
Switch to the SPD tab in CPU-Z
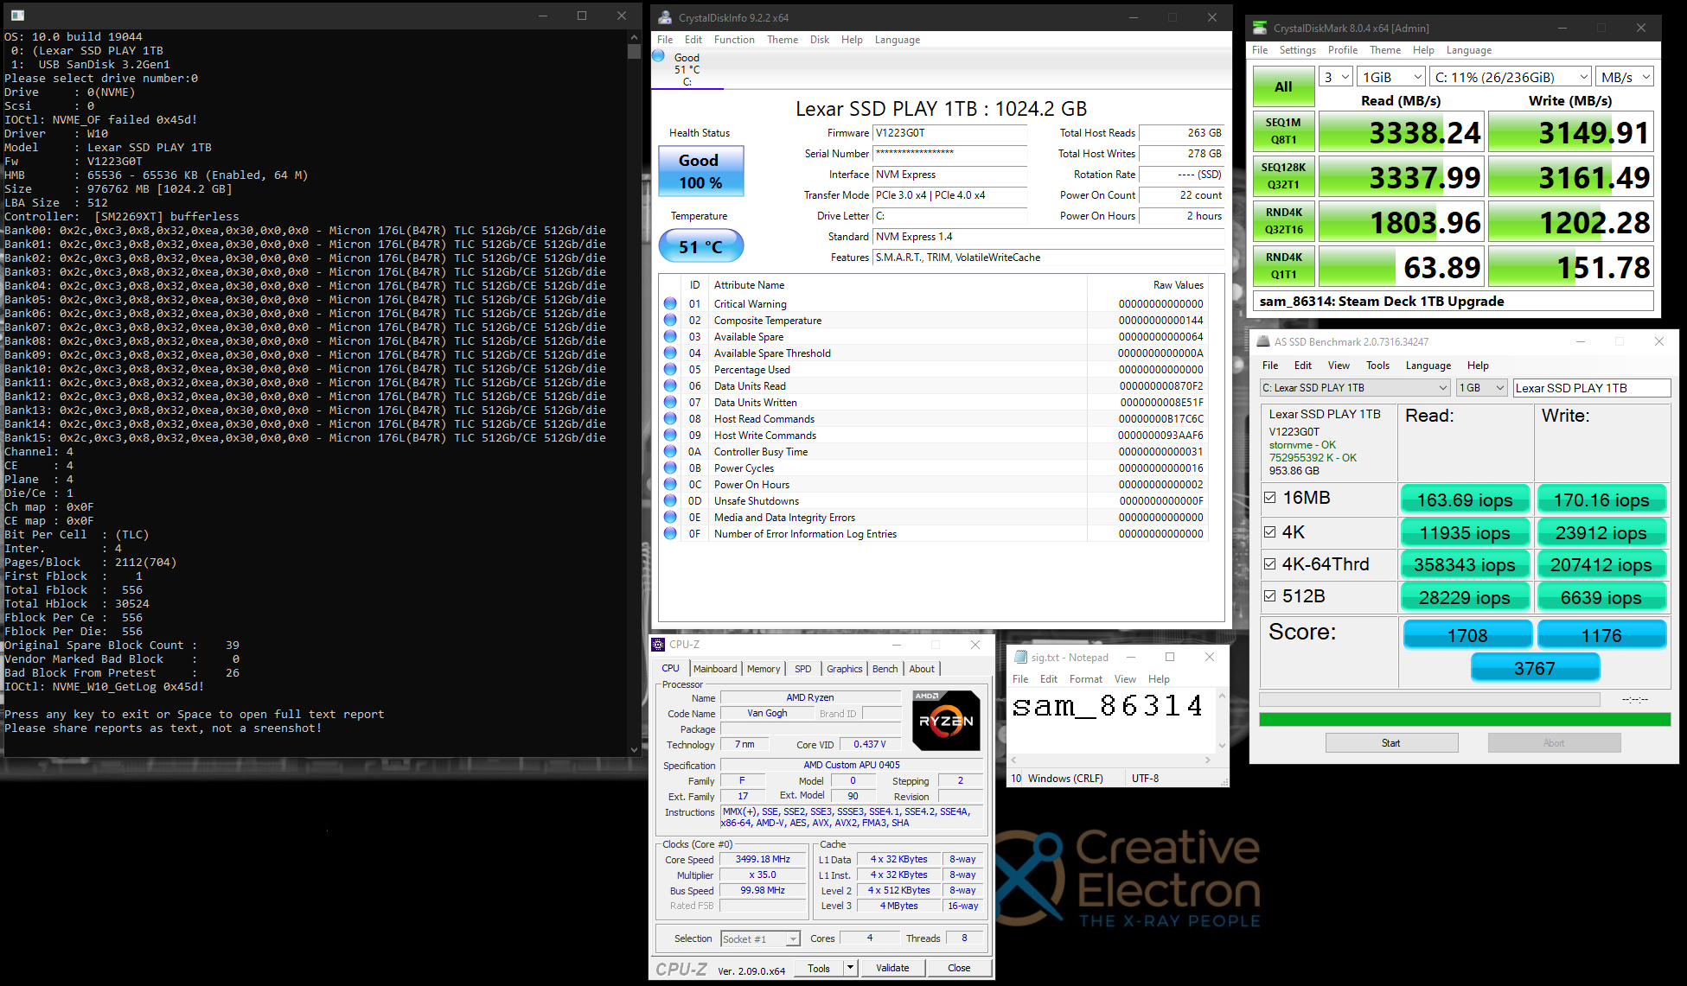pos(802,669)
